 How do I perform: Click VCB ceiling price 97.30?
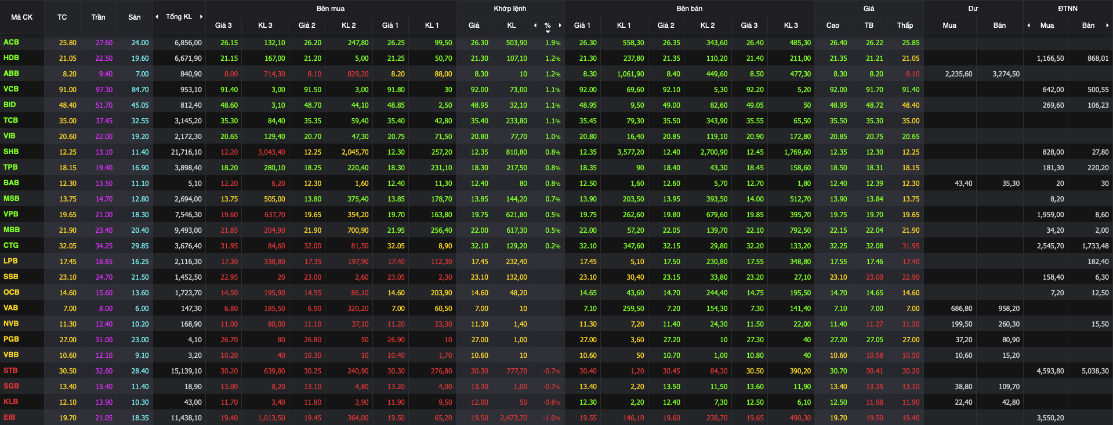(104, 90)
